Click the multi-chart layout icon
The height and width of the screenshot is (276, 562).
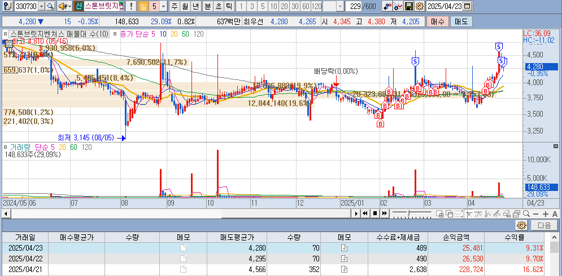coord(440,214)
